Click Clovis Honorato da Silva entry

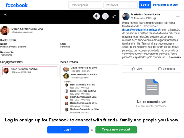point(80,69)
